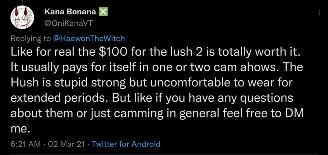The height and width of the screenshot is (155, 328).
Task: Open the Twitter for Android source link
Action: tap(126, 144)
